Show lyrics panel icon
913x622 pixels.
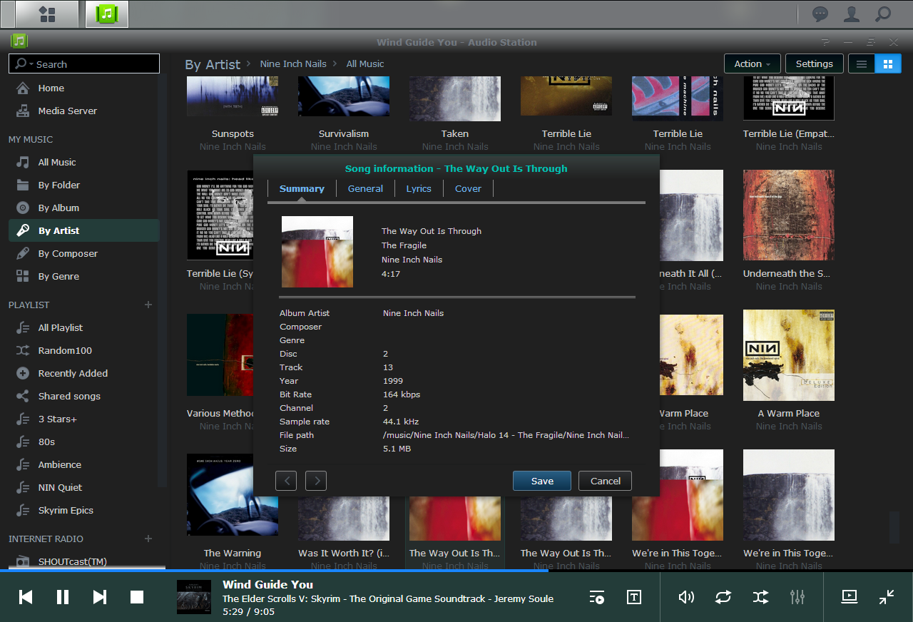coord(633,597)
